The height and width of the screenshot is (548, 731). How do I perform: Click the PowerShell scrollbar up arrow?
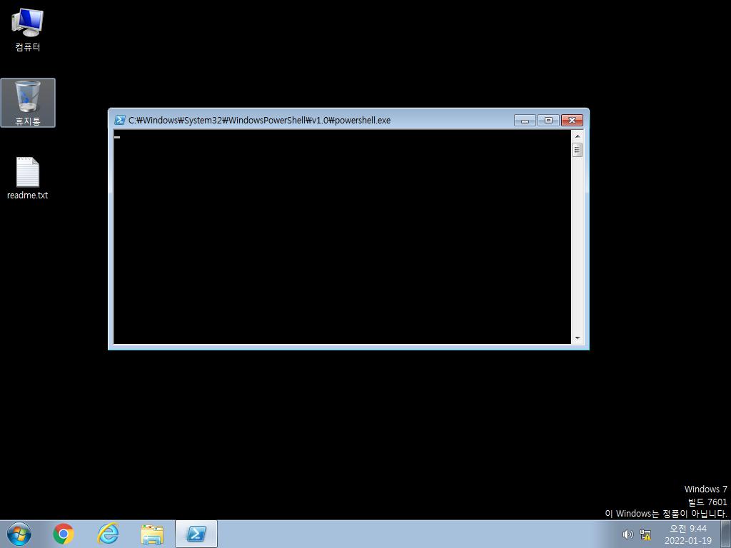[x=577, y=136]
